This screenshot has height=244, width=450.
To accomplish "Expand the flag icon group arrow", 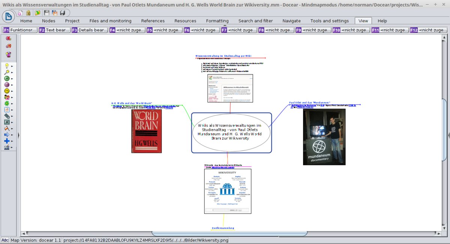I will [12, 129].
